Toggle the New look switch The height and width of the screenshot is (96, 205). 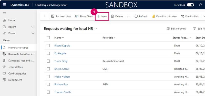click(190, 5)
